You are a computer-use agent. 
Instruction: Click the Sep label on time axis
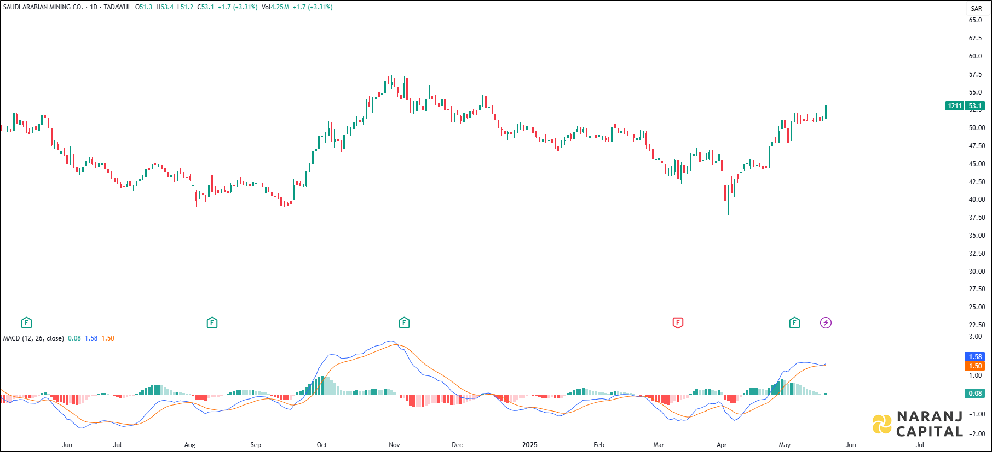tap(256, 445)
